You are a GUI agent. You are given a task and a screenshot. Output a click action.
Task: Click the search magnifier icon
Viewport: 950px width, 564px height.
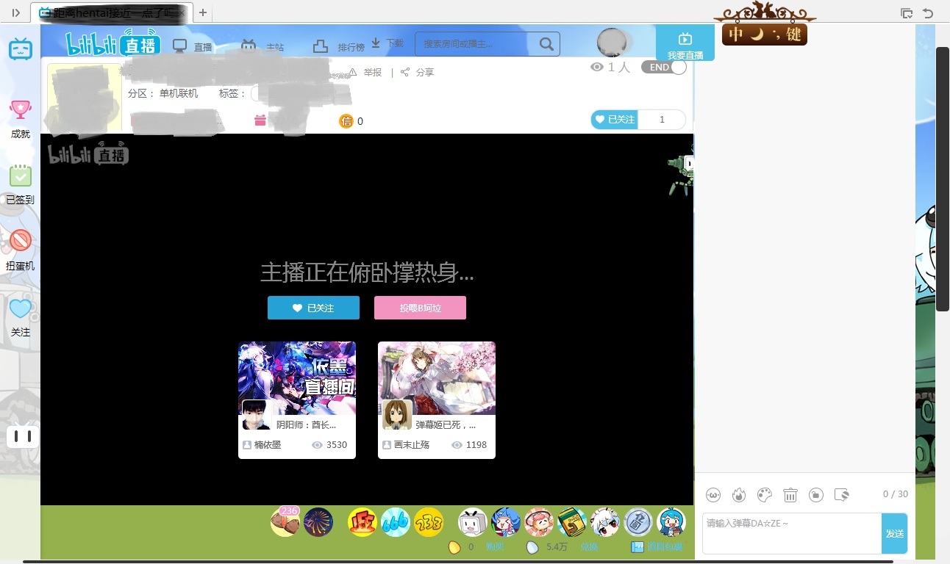pos(546,44)
